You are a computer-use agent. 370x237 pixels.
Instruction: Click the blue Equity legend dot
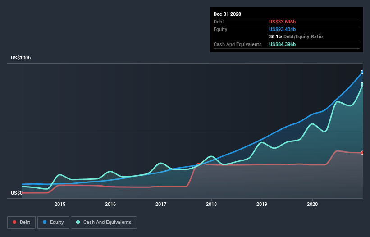pos(45,222)
